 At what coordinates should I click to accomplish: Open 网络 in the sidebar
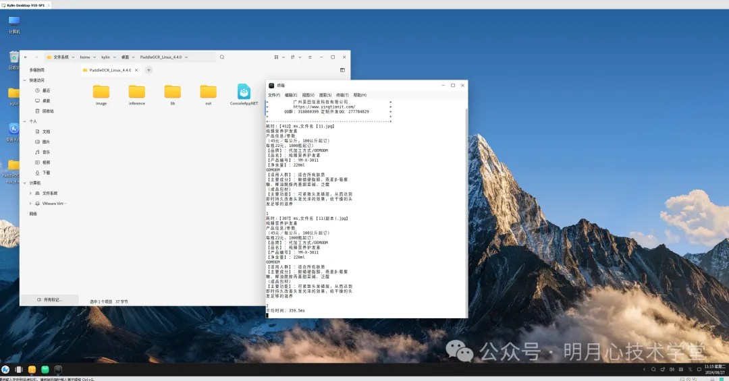(x=33, y=214)
